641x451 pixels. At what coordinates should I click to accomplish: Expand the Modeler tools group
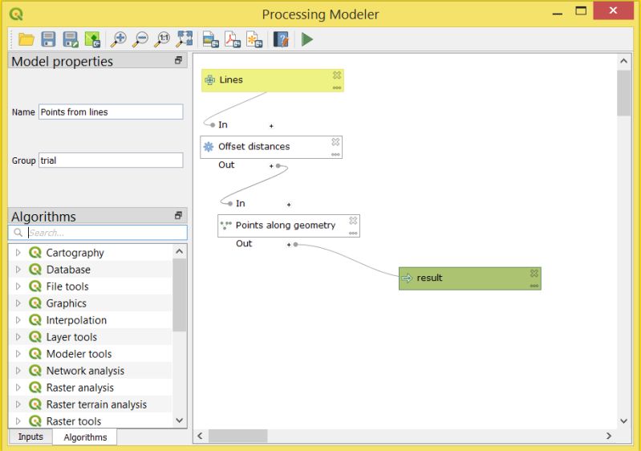click(18, 354)
